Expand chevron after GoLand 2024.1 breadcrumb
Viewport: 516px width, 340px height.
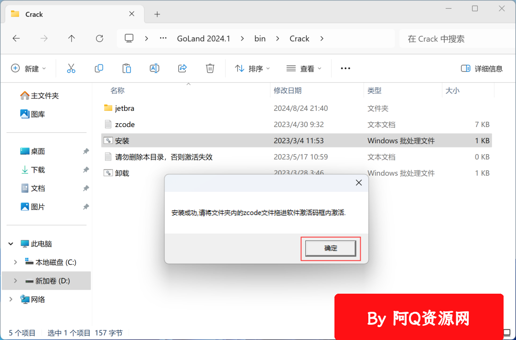(x=243, y=39)
